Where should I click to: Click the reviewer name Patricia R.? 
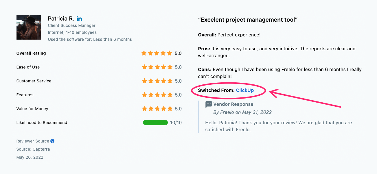tap(61, 19)
